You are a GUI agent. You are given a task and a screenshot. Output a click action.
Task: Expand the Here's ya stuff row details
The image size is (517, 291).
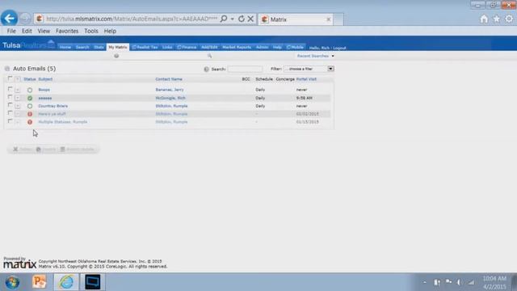click(x=18, y=114)
